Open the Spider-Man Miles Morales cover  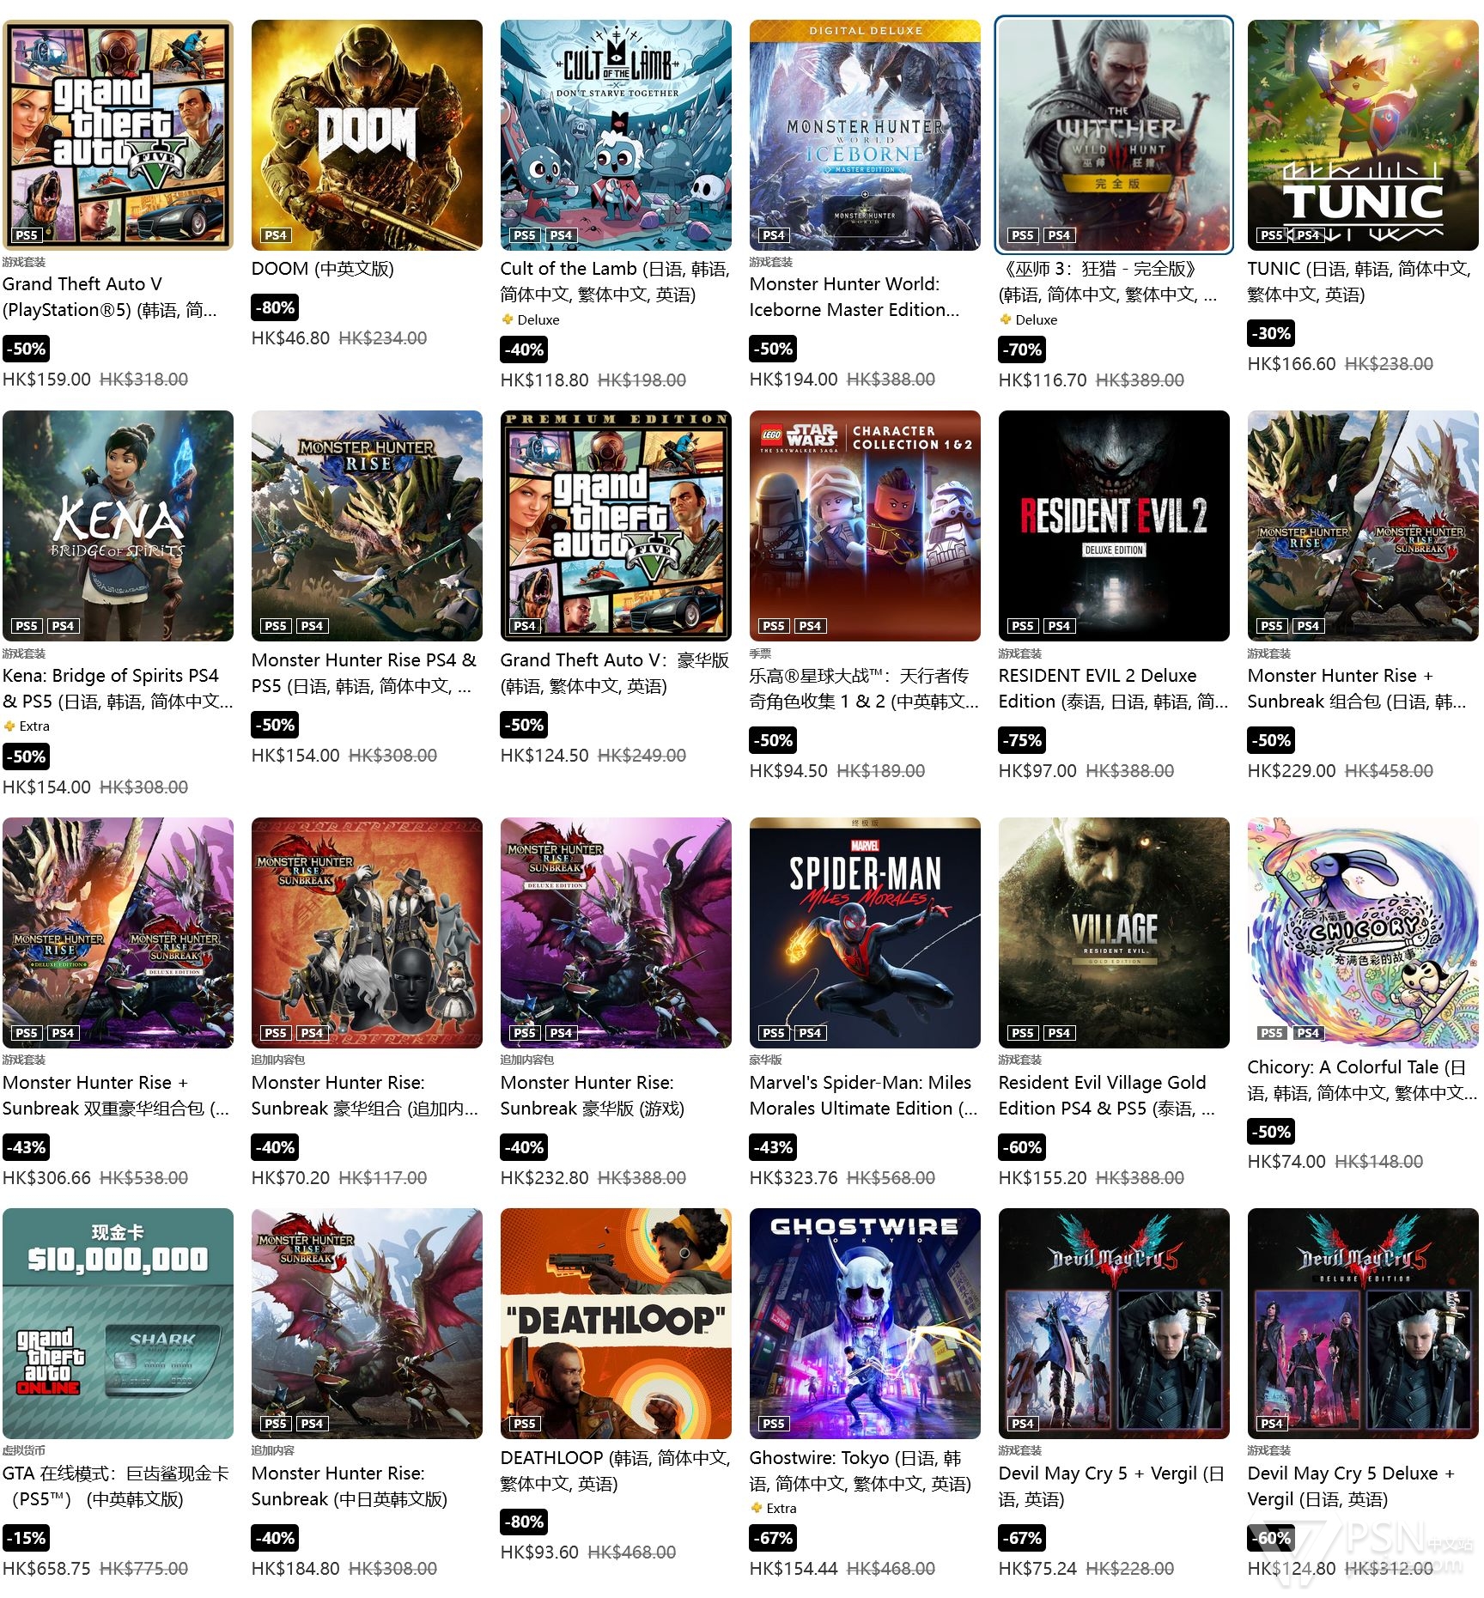pos(865,933)
